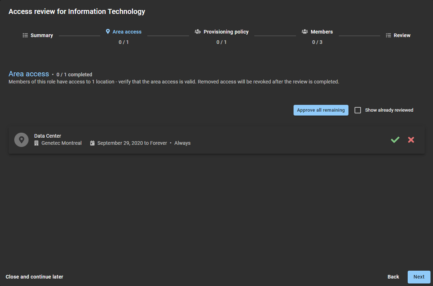Click the Summary step list icon
The width and height of the screenshot is (433, 286).
25,35
